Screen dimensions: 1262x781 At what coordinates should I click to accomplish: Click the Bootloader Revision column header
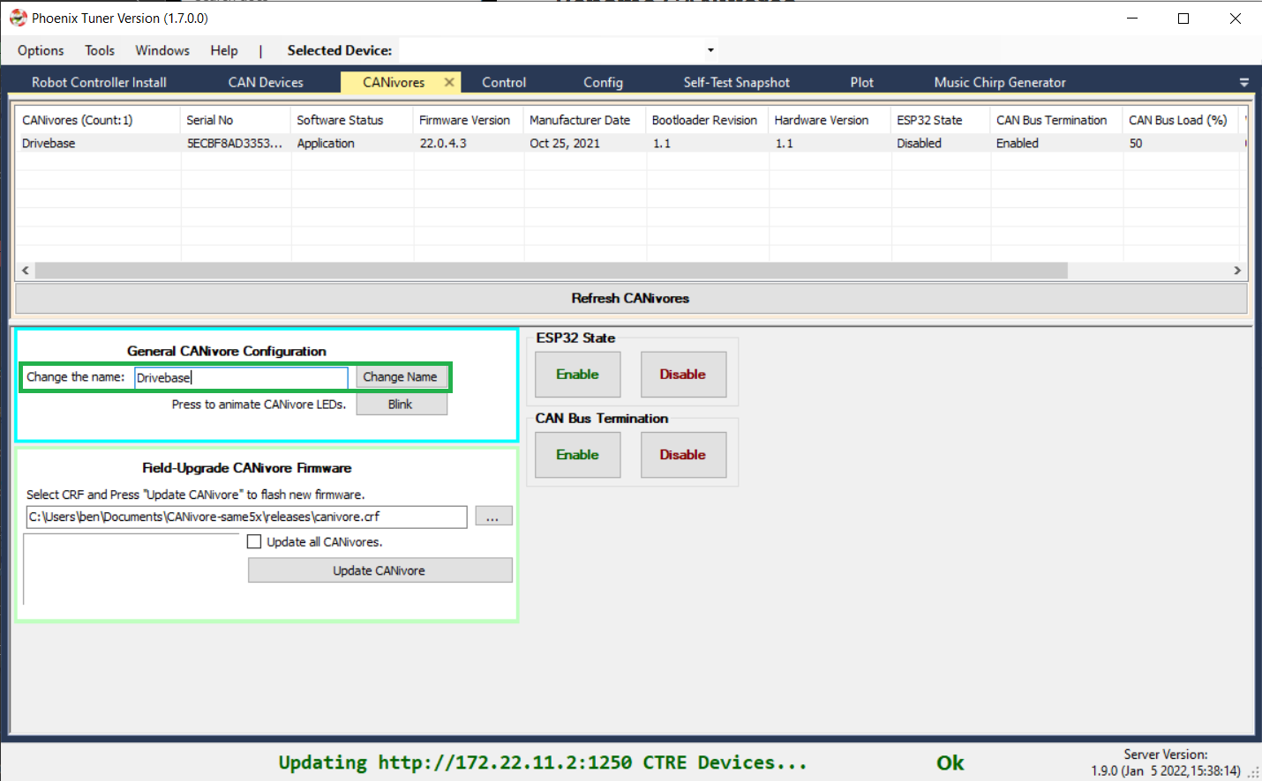point(707,120)
